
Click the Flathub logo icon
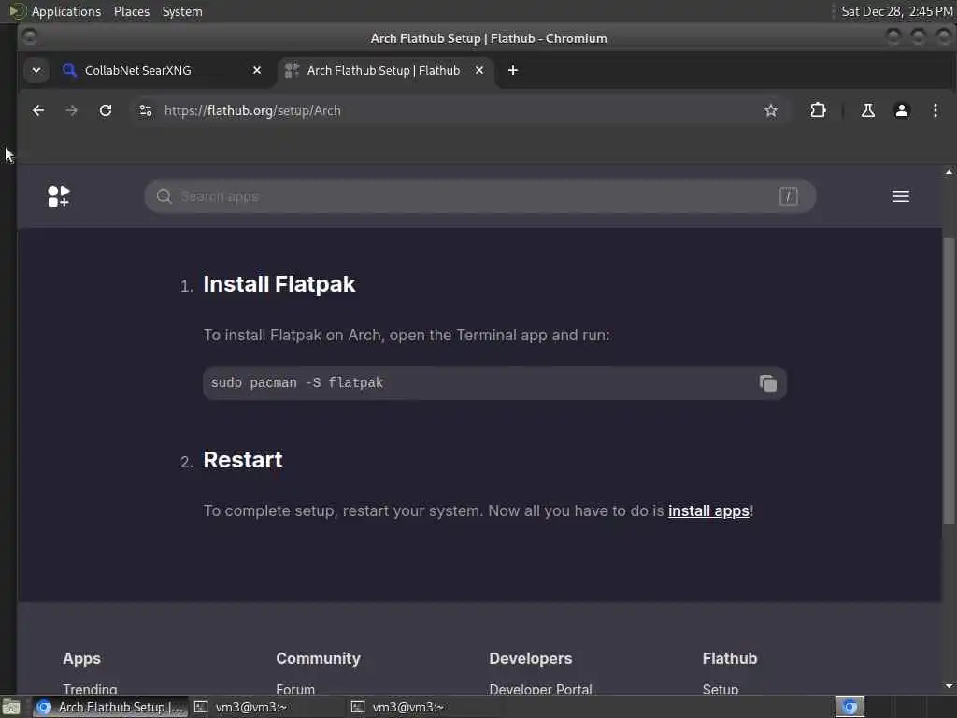pos(59,196)
